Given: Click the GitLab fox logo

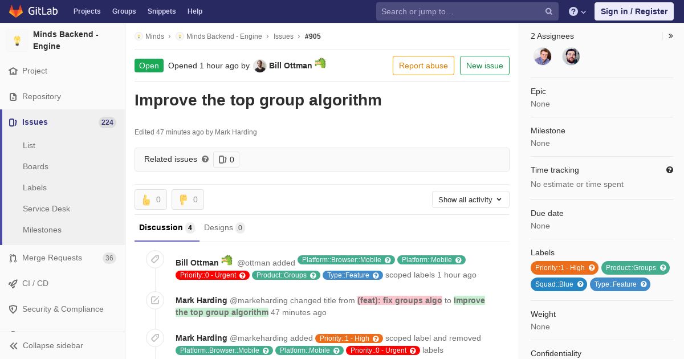Looking at the screenshot, I should pos(16,11).
